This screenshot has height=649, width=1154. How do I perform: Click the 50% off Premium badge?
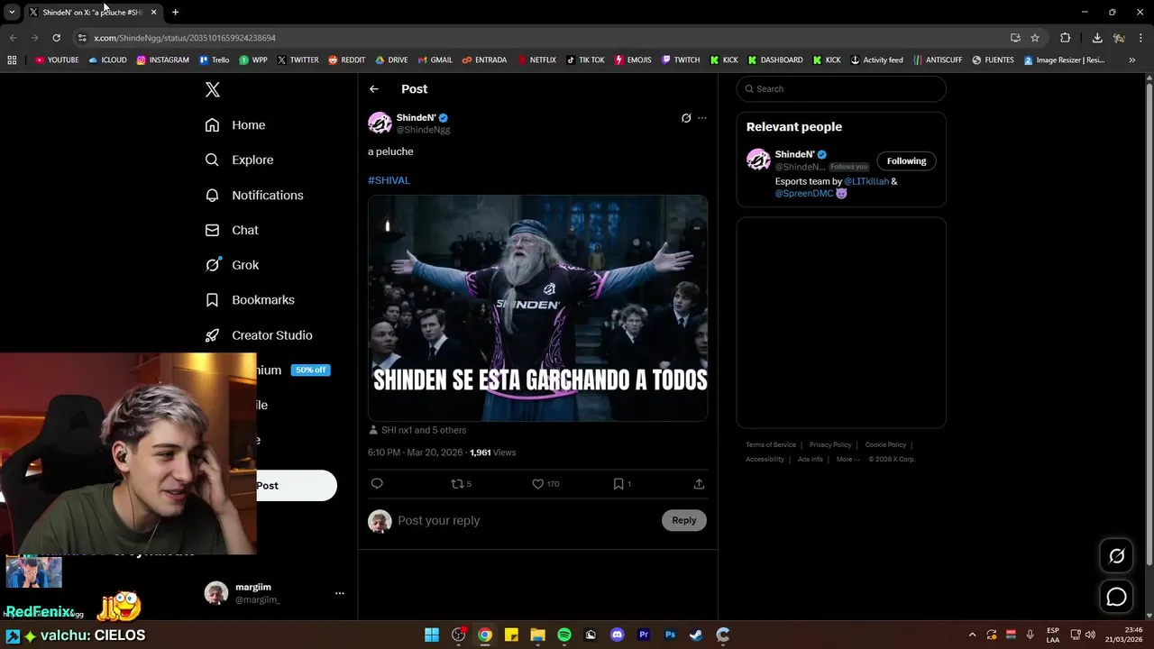(310, 370)
